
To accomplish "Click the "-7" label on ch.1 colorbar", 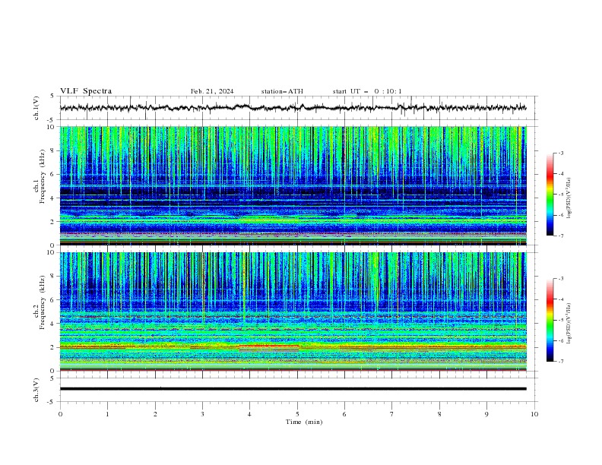I will point(560,236).
